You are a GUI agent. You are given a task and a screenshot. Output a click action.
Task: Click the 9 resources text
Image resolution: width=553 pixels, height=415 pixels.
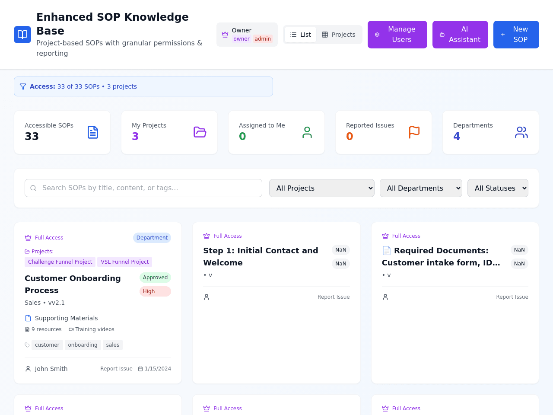46,329
